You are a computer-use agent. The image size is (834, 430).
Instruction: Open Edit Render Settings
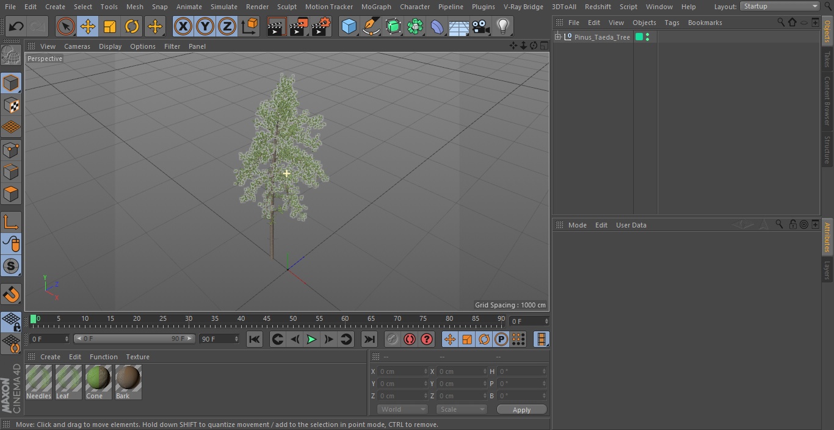[x=321, y=26]
